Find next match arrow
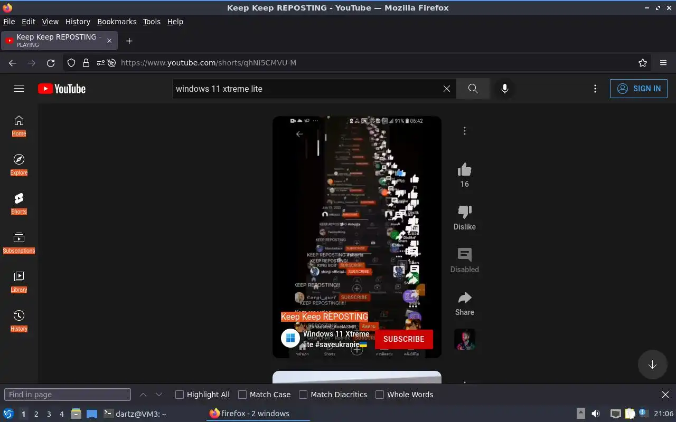This screenshot has height=422, width=676. pos(159,395)
